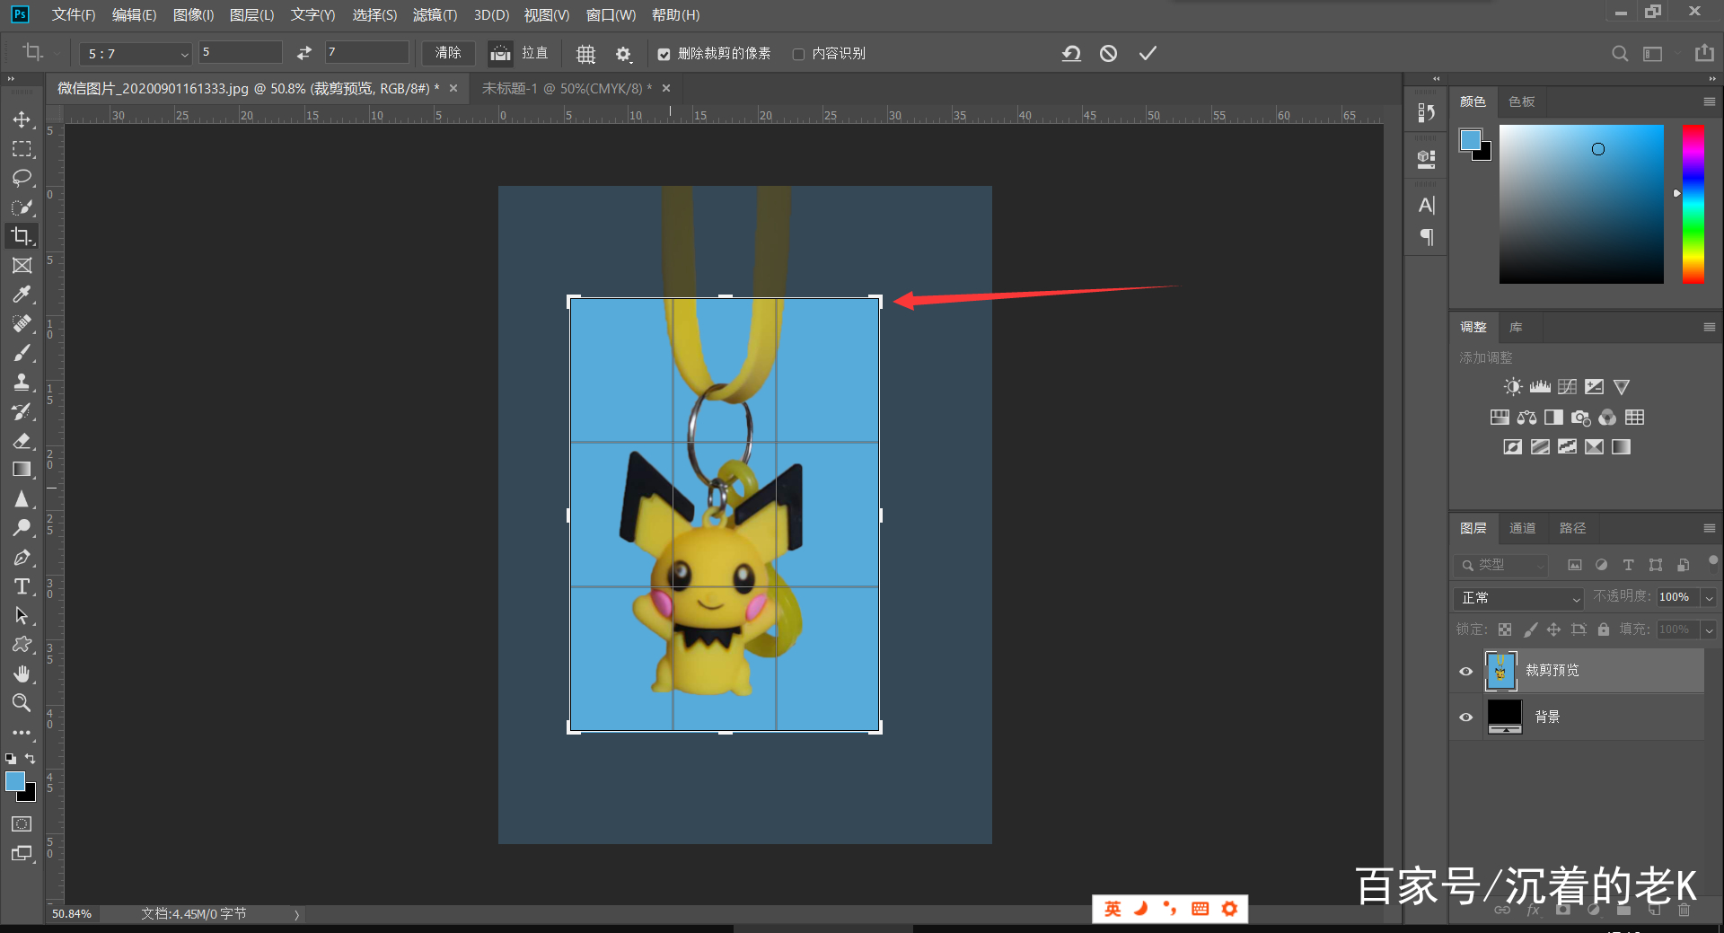
Task: Hide the 背景 layer
Action: 1466,717
